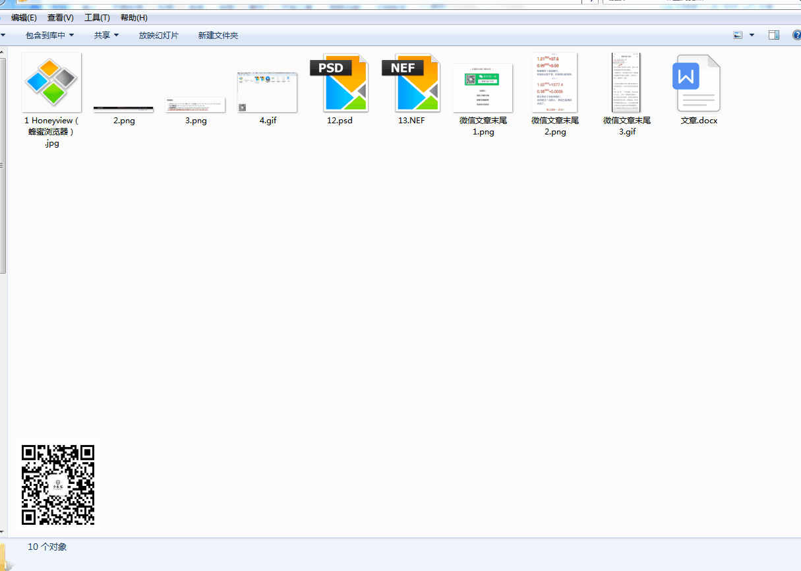Open the 共享 dropdown
Viewport: 801px width, 571px height.
(x=106, y=35)
